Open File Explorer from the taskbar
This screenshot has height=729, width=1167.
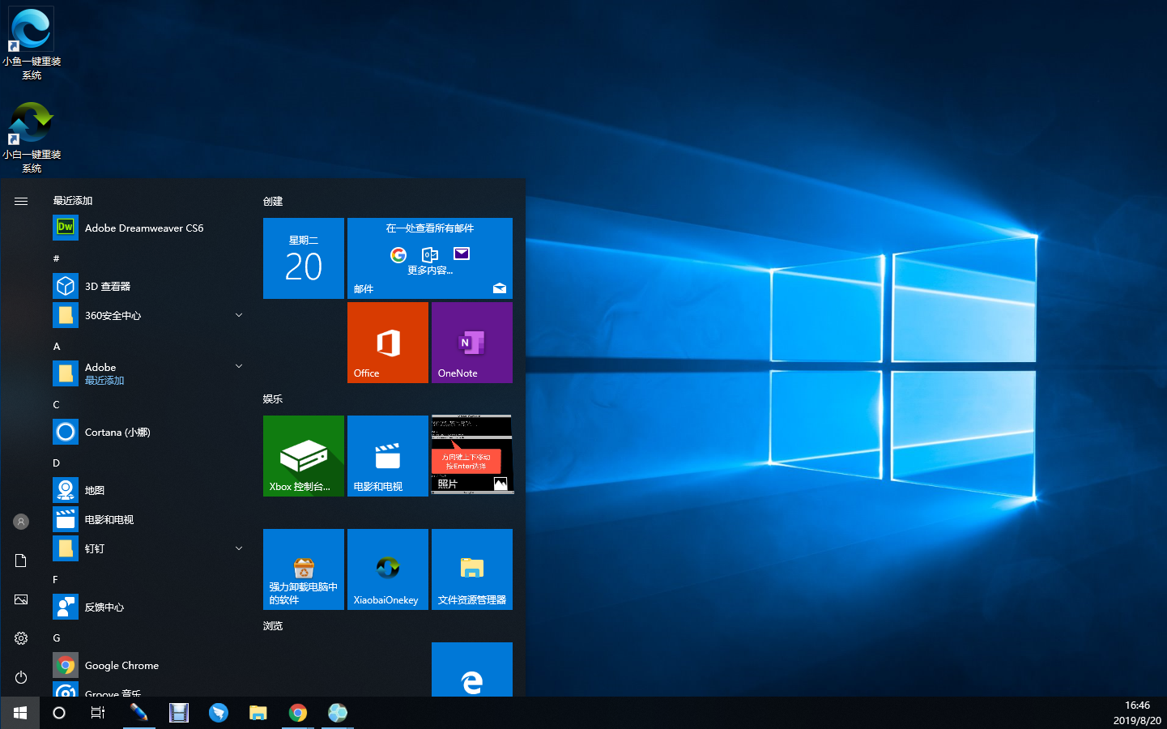tap(258, 713)
